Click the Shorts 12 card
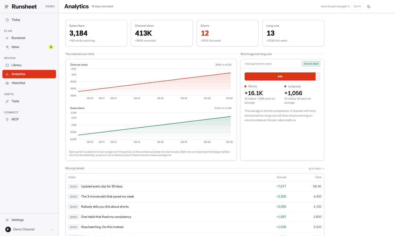 [228, 33]
